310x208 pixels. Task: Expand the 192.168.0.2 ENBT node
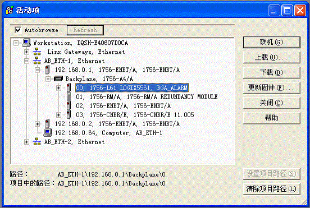click(x=38, y=124)
